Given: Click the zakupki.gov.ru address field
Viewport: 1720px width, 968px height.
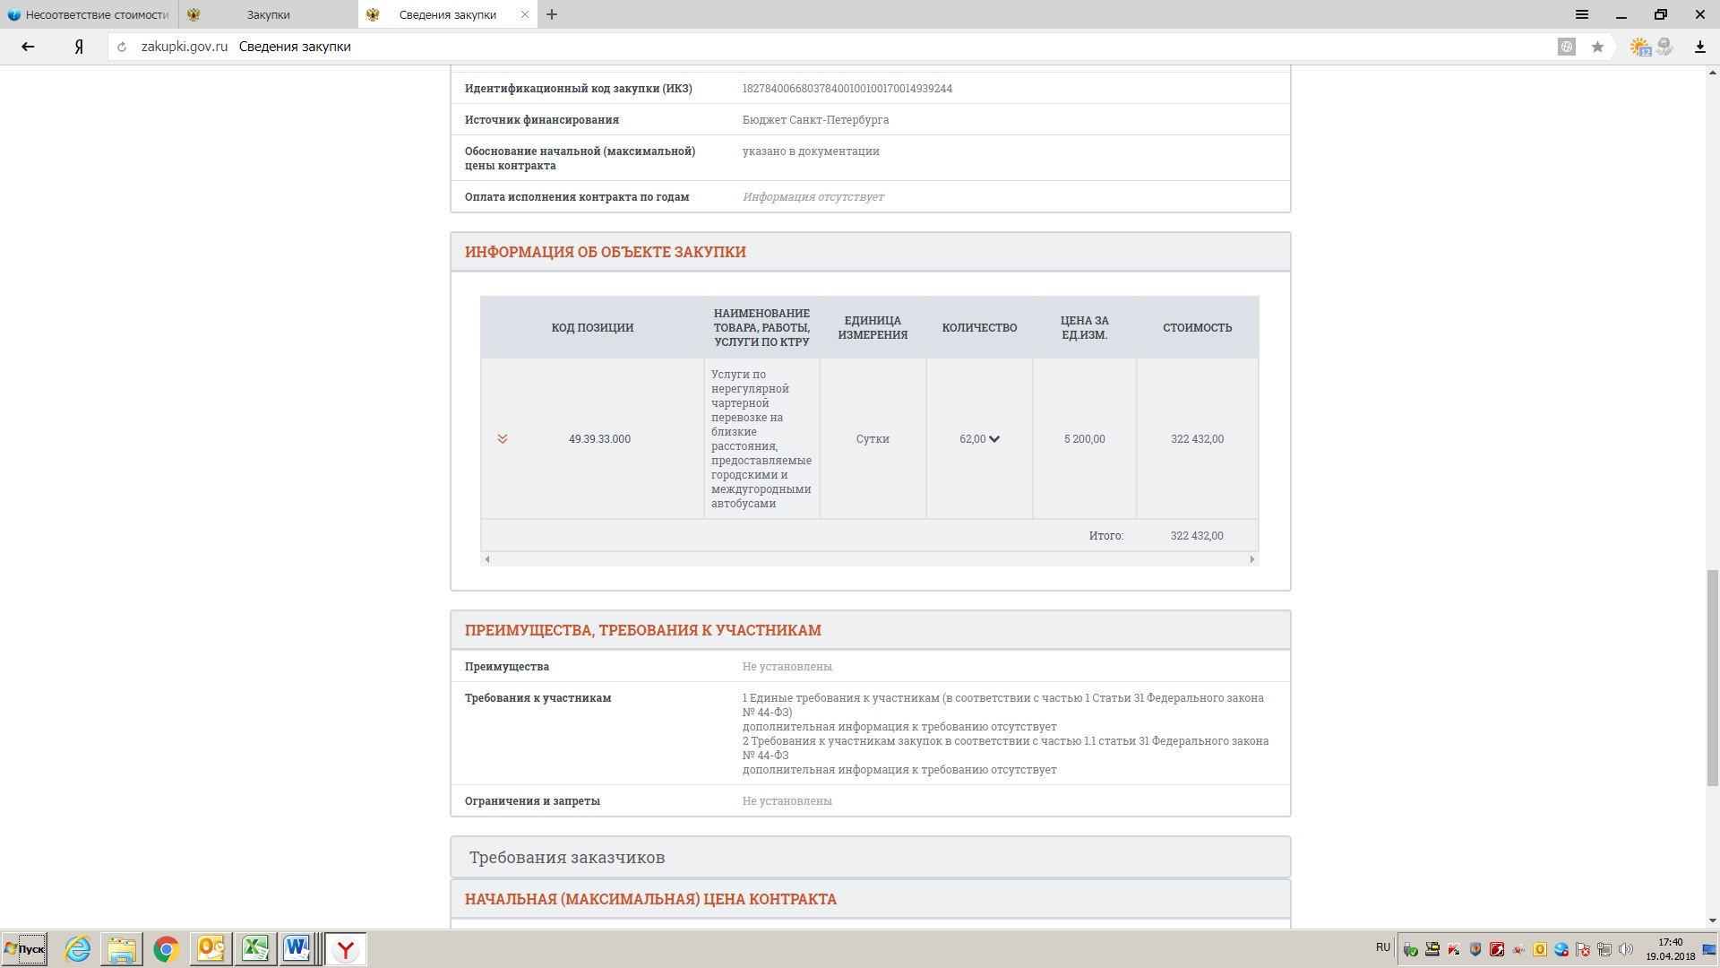Looking at the screenshot, I should coord(185,47).
